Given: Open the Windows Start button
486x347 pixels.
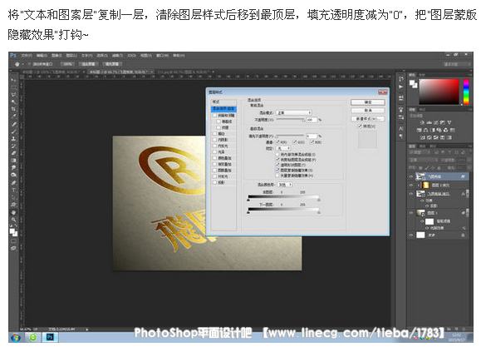Looking at the screenshot, I should [x=16, y=337].
